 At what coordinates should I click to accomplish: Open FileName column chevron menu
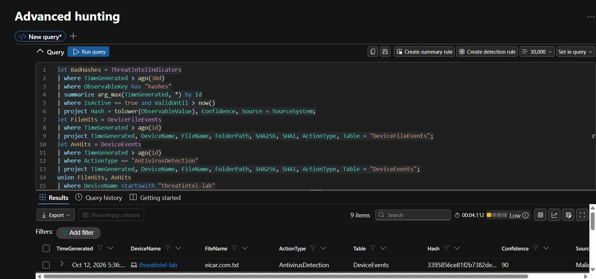(245, 248)
